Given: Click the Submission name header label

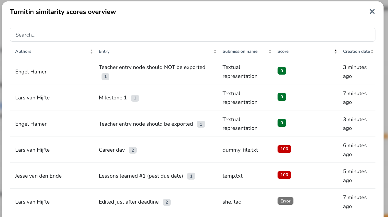Looking at the screenshot, I should pos(240,51).
